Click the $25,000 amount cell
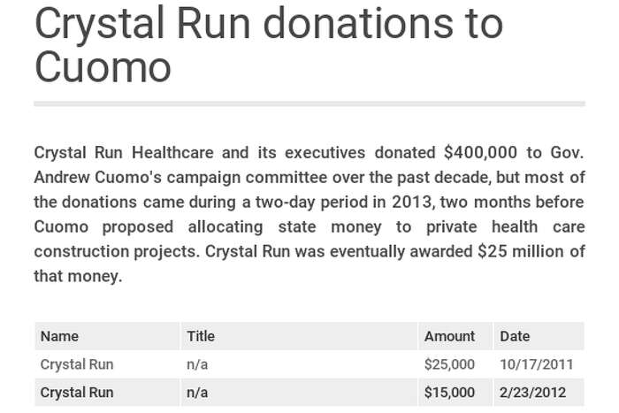This screenshot has width=619, height=413. click(x=449, y=364)
